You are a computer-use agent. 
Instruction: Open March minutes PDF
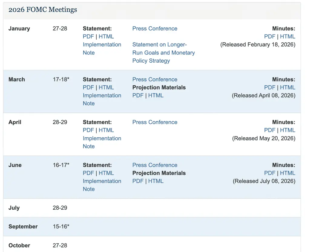point(270,87)
